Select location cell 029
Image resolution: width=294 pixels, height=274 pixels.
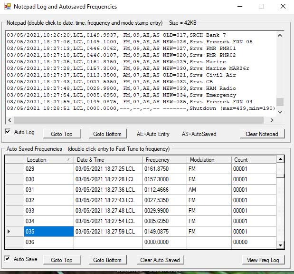click(49, 169)
